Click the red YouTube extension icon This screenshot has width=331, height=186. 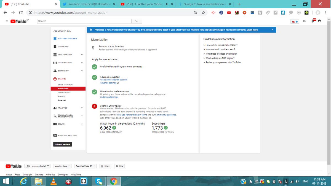[x=229, y=13]
